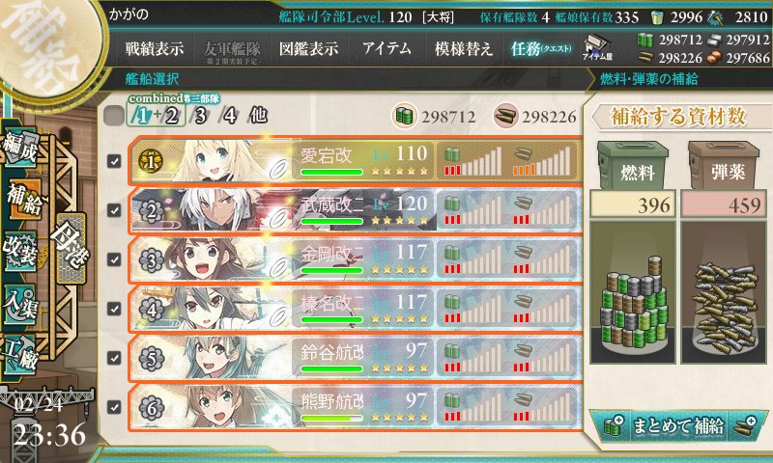Toggle the select-all fleet checkbox
This screenshot has width=773, height=463.
(x=114, y=116)
